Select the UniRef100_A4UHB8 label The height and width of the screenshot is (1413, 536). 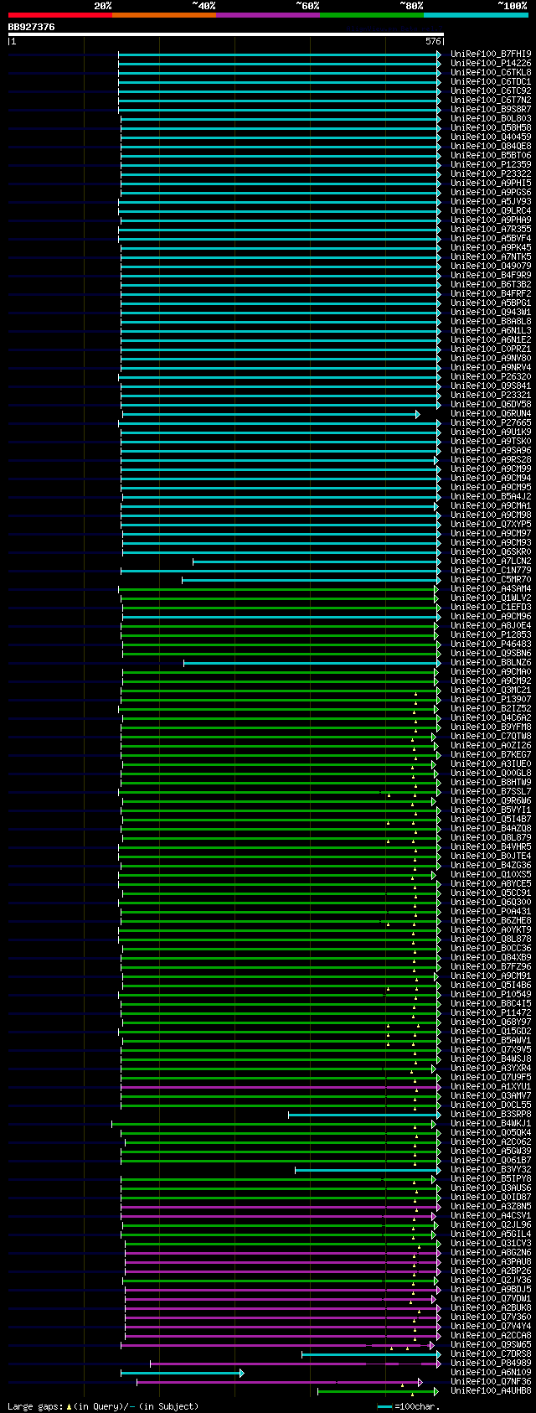pos(491,1390)
